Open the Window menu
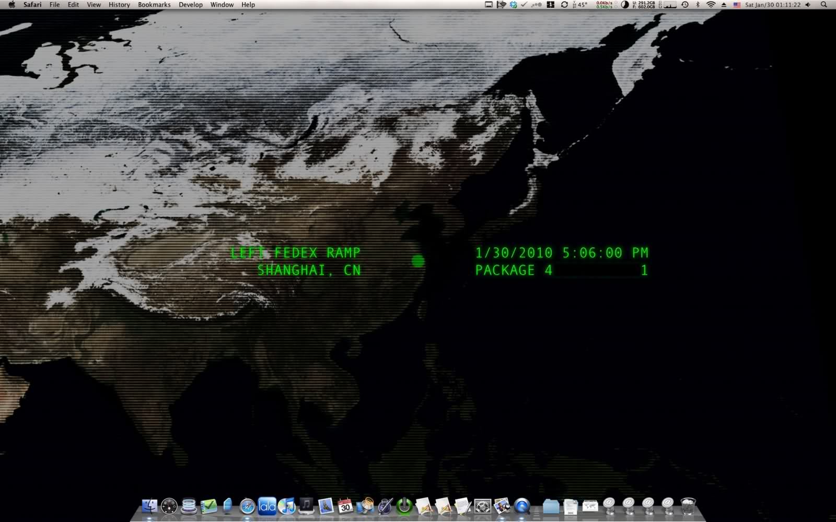This screenshot has height=522, width=836. (222, 5)
